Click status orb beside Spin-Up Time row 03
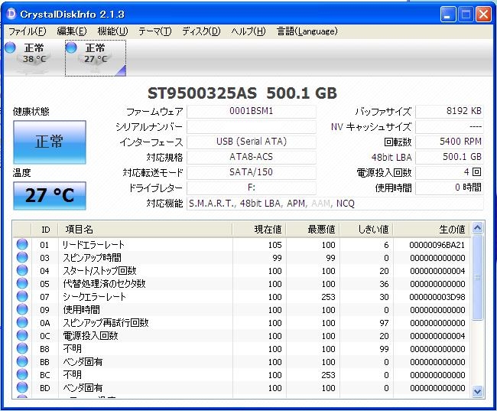Screen dimensions: 497x411 22,258
